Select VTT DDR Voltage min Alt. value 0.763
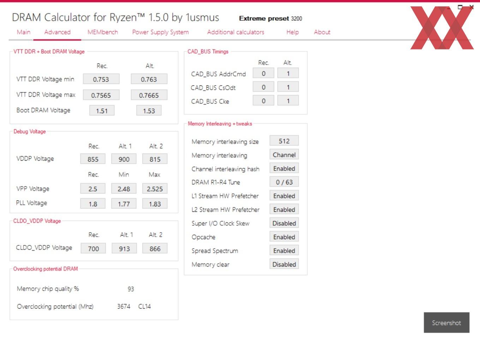The width and height of the screenshot is (480, 352). click(x=149, y=79)
